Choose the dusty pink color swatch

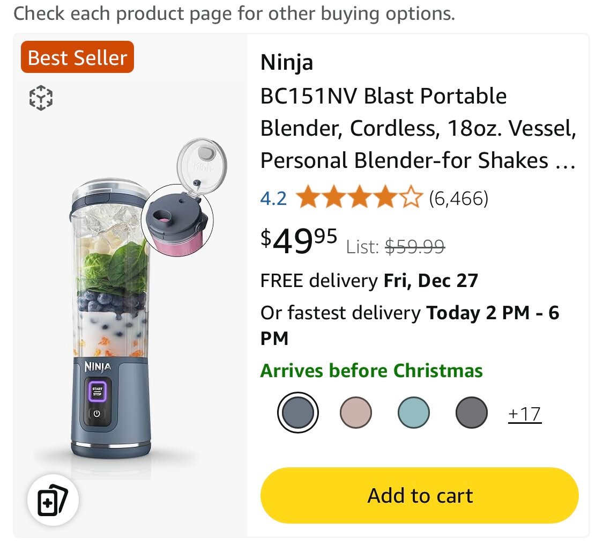[356, 413]
